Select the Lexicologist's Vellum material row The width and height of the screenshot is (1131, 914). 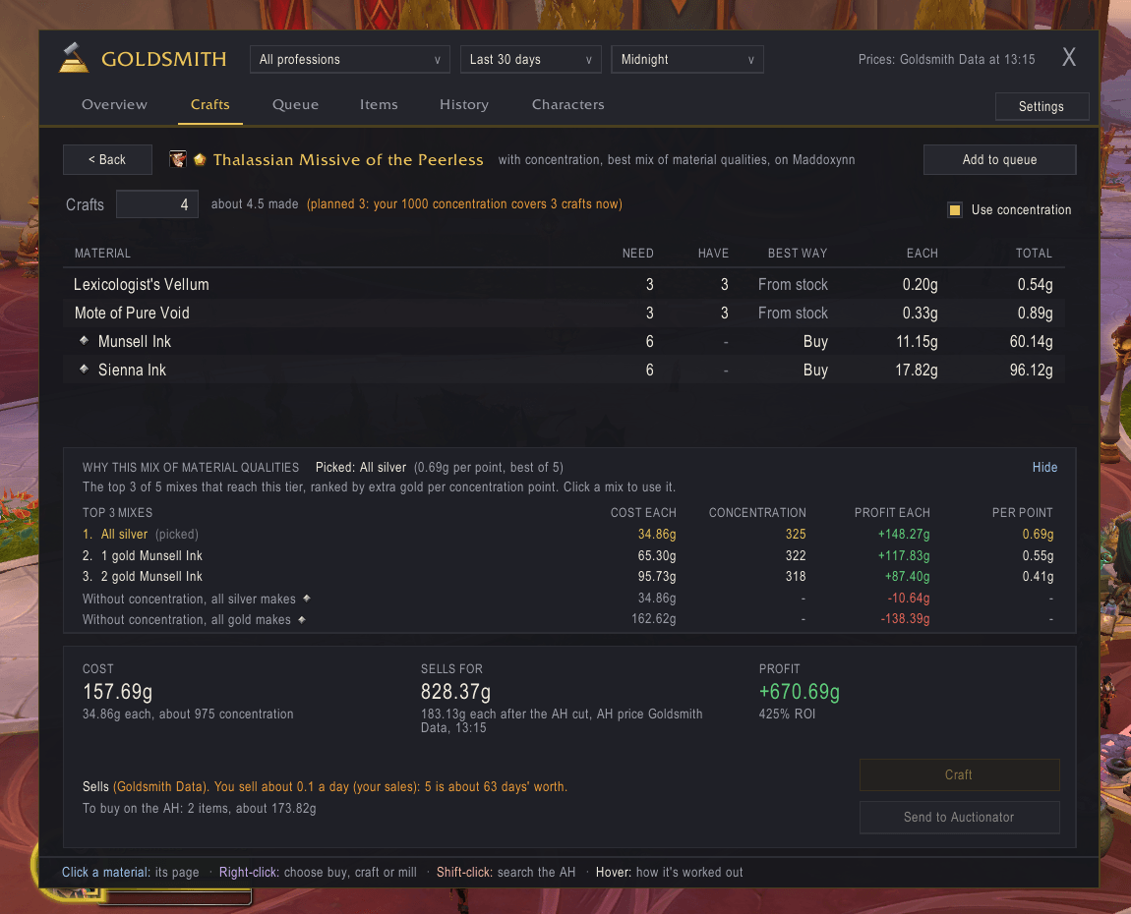564,284
